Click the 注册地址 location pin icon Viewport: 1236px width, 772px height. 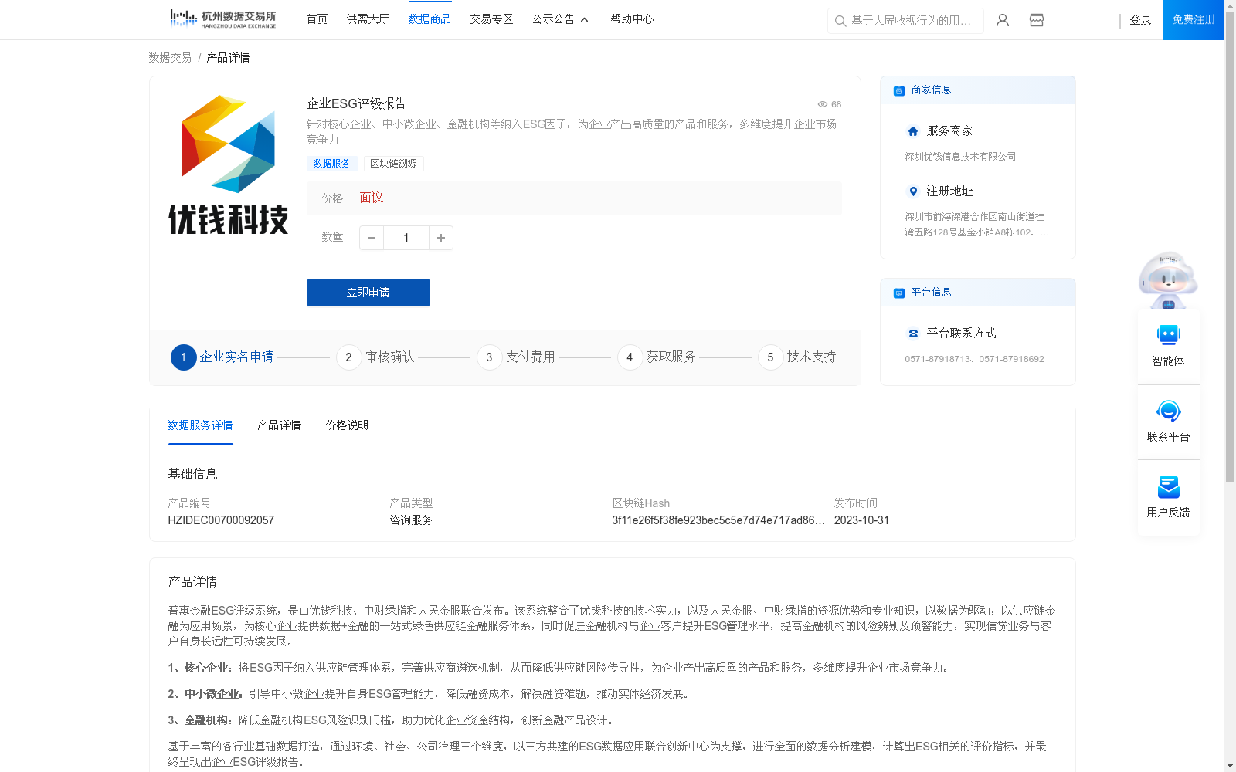(x=913, y=191)
